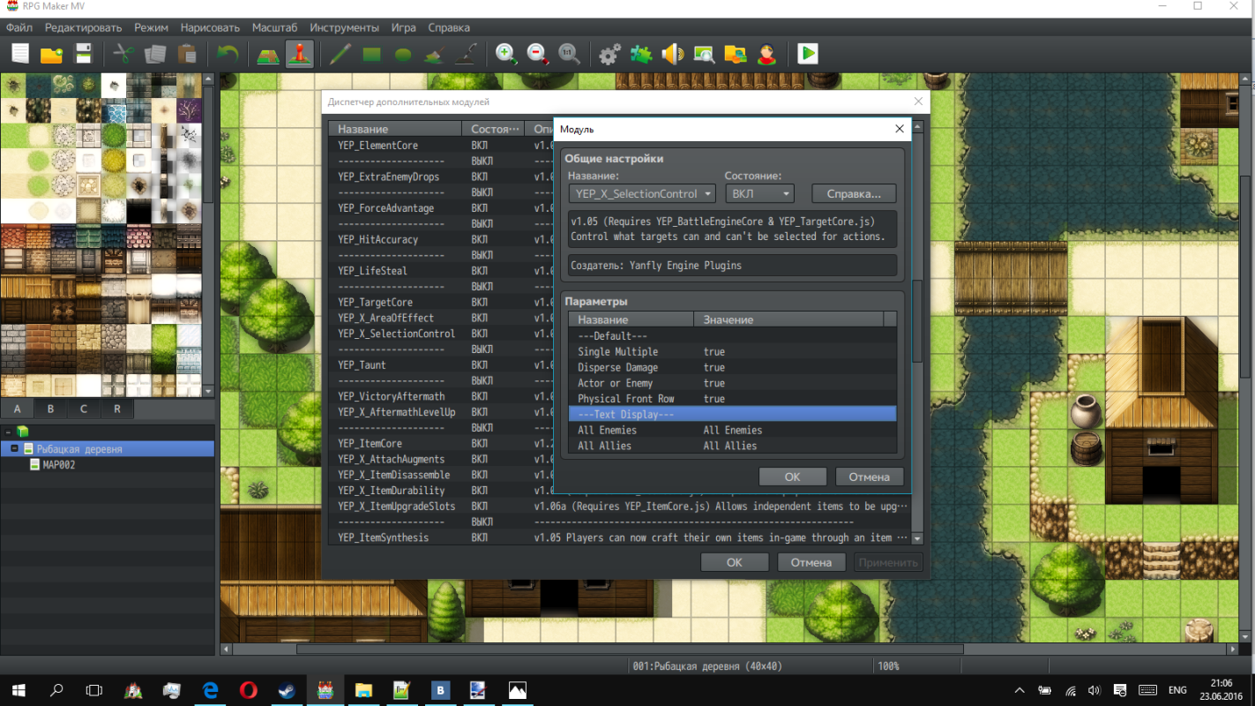Open the Режим menu
This screenshot has height=706, width=1255.
point(151,27)
